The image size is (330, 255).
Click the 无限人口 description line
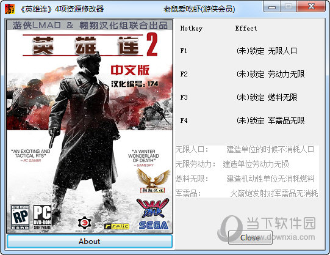coord(245,149)
